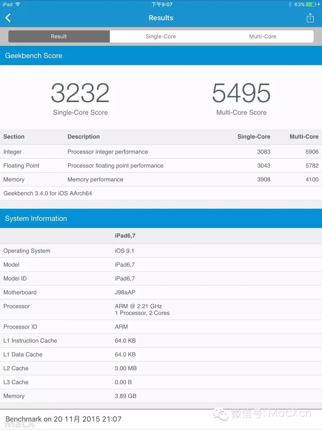
Task: Tap the back arrow icon
Action: click(8, 18)
